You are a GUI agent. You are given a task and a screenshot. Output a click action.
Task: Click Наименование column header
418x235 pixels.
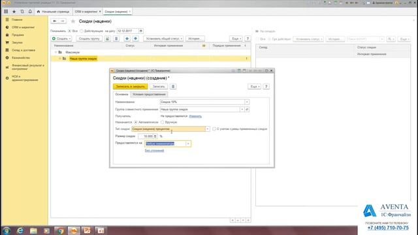click(63, 46)
